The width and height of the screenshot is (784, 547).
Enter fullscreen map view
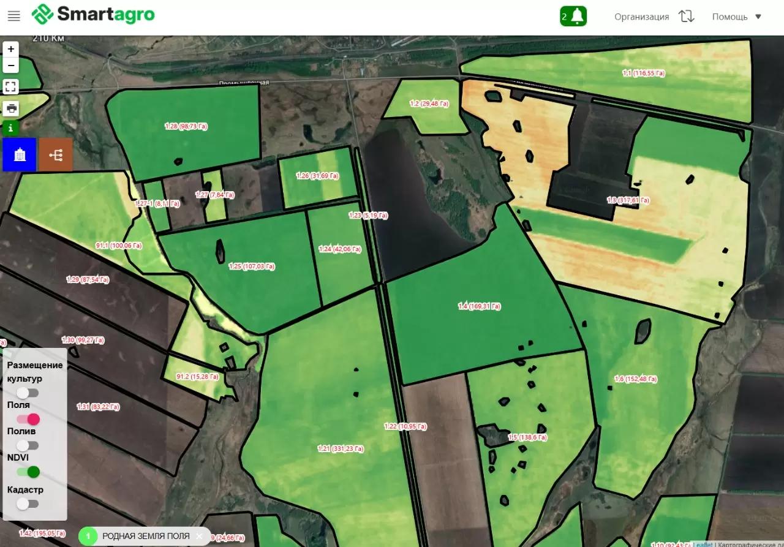tap(11, 86)
